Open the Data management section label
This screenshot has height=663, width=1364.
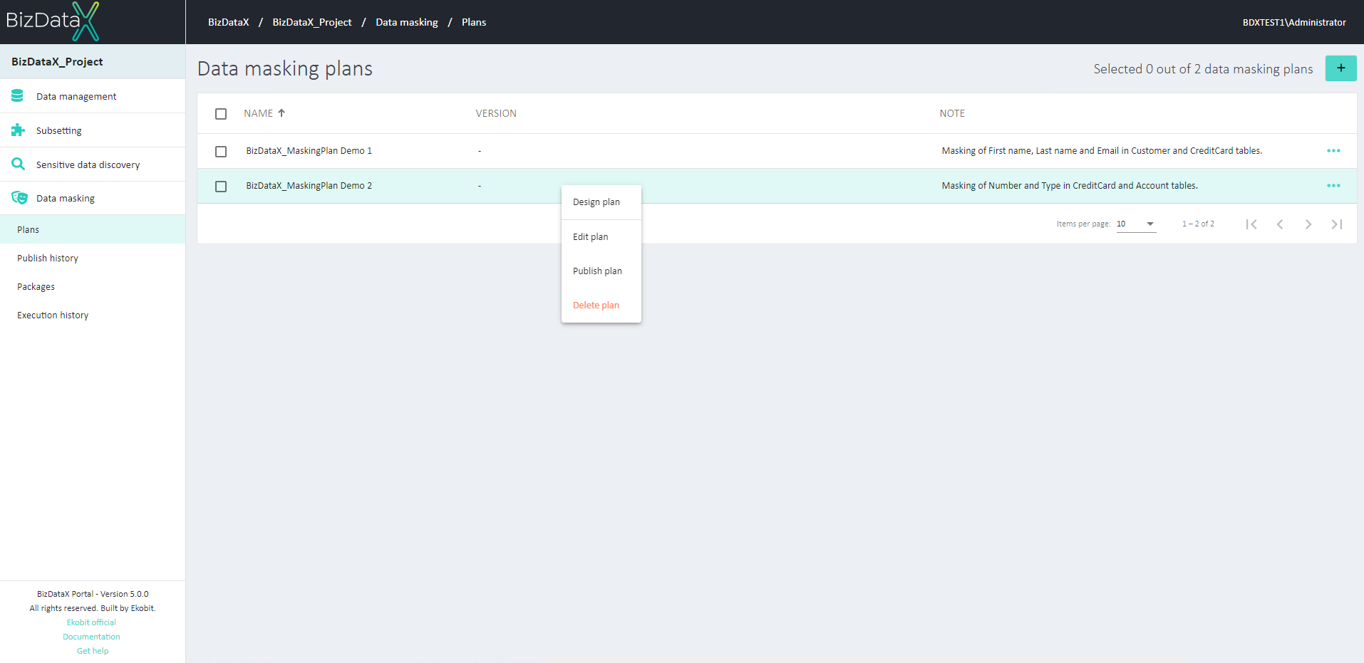point(76,96)
